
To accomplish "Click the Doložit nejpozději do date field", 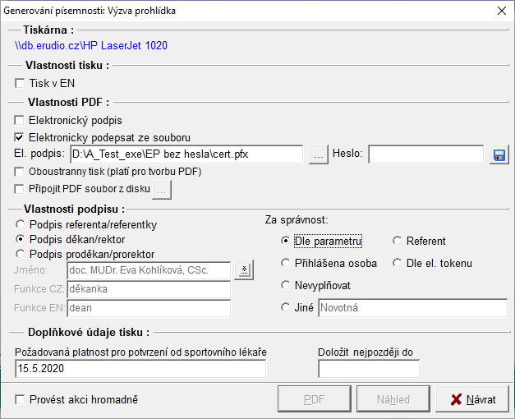I will (x=368, y=369).
